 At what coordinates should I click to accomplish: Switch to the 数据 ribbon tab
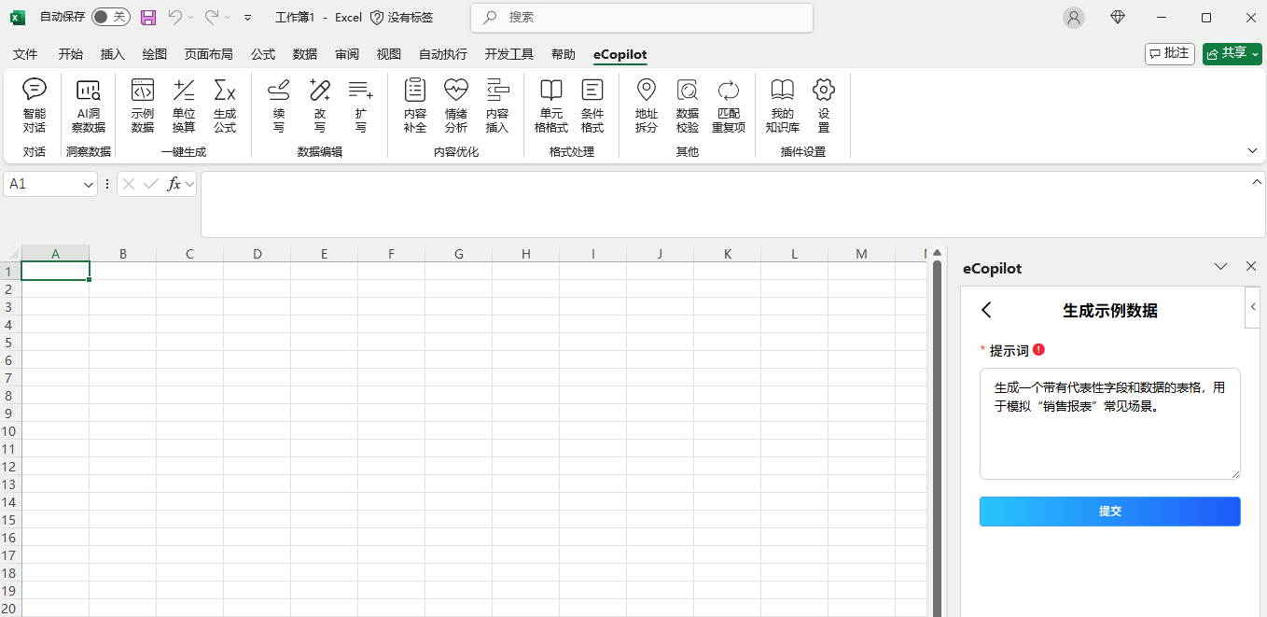tap(305, 54)
